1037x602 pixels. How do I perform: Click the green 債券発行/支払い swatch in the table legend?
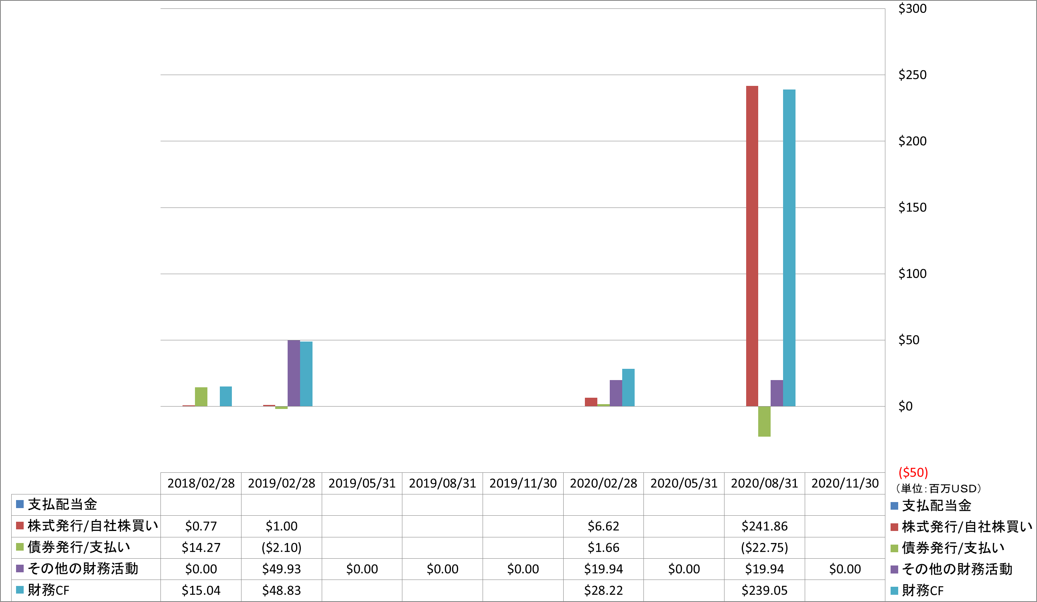(x=20, y=547)
